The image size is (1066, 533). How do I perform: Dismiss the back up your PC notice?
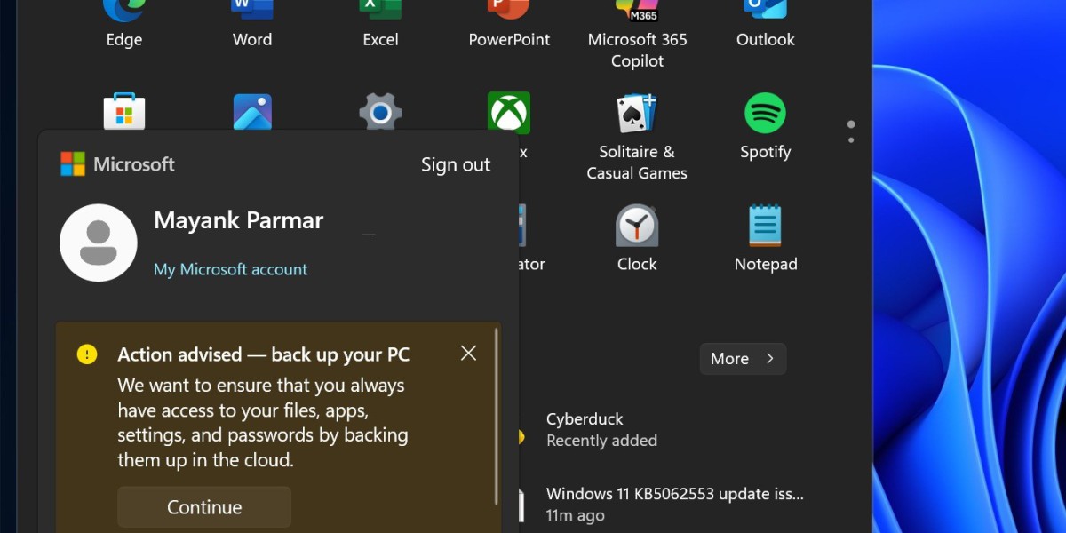[x=469, y=354]
